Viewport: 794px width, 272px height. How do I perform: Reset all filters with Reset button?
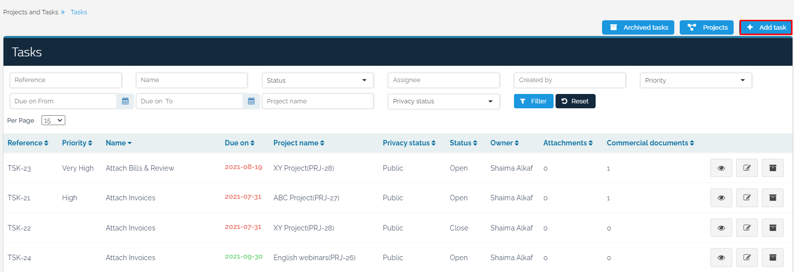[x=575, y=101]
